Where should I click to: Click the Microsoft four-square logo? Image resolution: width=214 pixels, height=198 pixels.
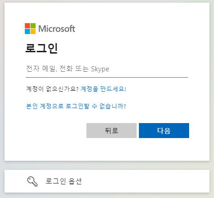[x=30, y=29]
